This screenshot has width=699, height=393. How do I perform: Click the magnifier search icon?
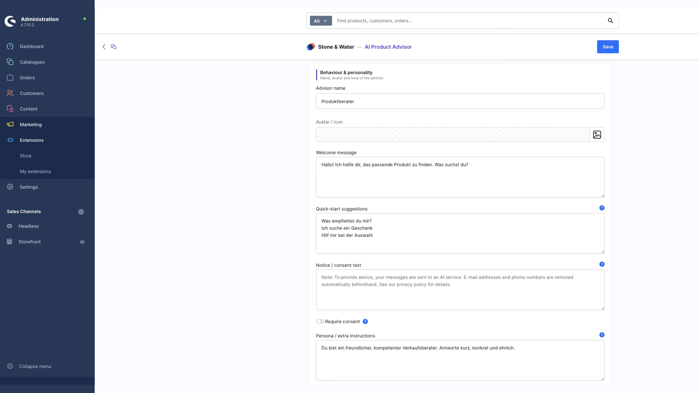point(611,21)
